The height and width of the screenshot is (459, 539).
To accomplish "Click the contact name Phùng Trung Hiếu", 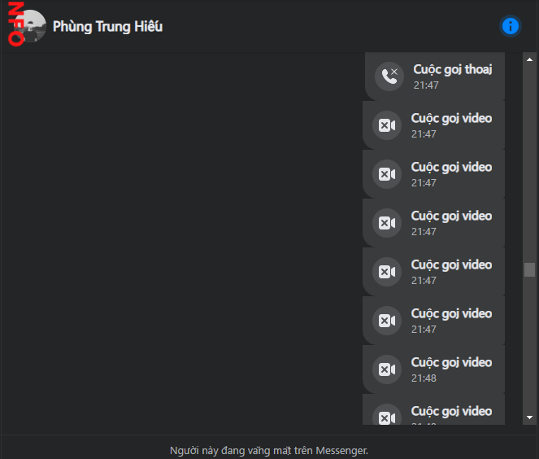I will tap(107, 27).
